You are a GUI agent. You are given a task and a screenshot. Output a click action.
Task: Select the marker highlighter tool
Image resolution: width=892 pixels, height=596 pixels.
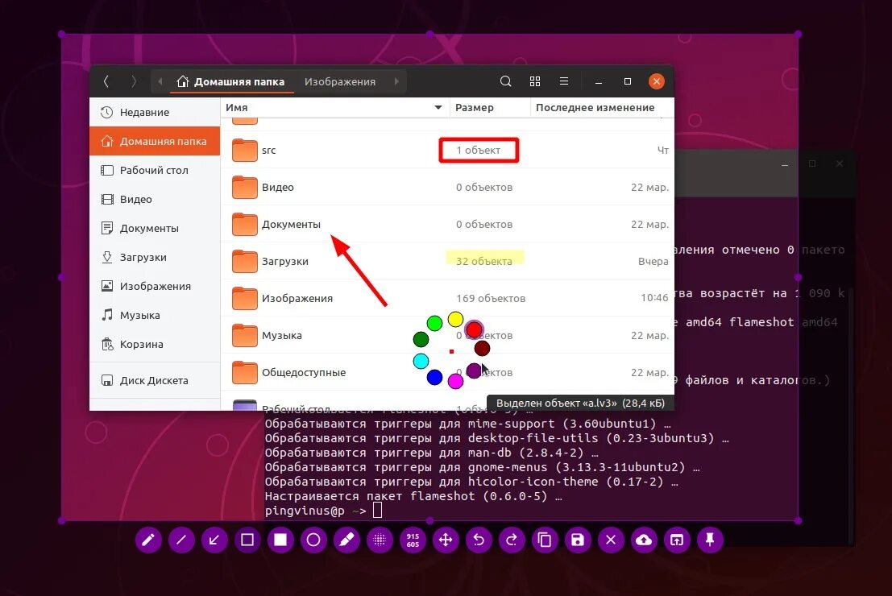tap(346, 540)
